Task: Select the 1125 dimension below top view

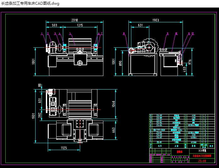Action: pyautogui.click(x=64, y=148)
